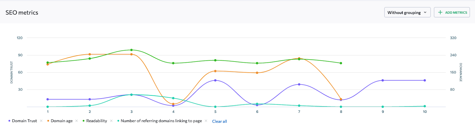Image resolution: width=475 pixels, height=133 pixels.
Task: Toggle the Domain Trust legend item
Action: tap(24, 121)
